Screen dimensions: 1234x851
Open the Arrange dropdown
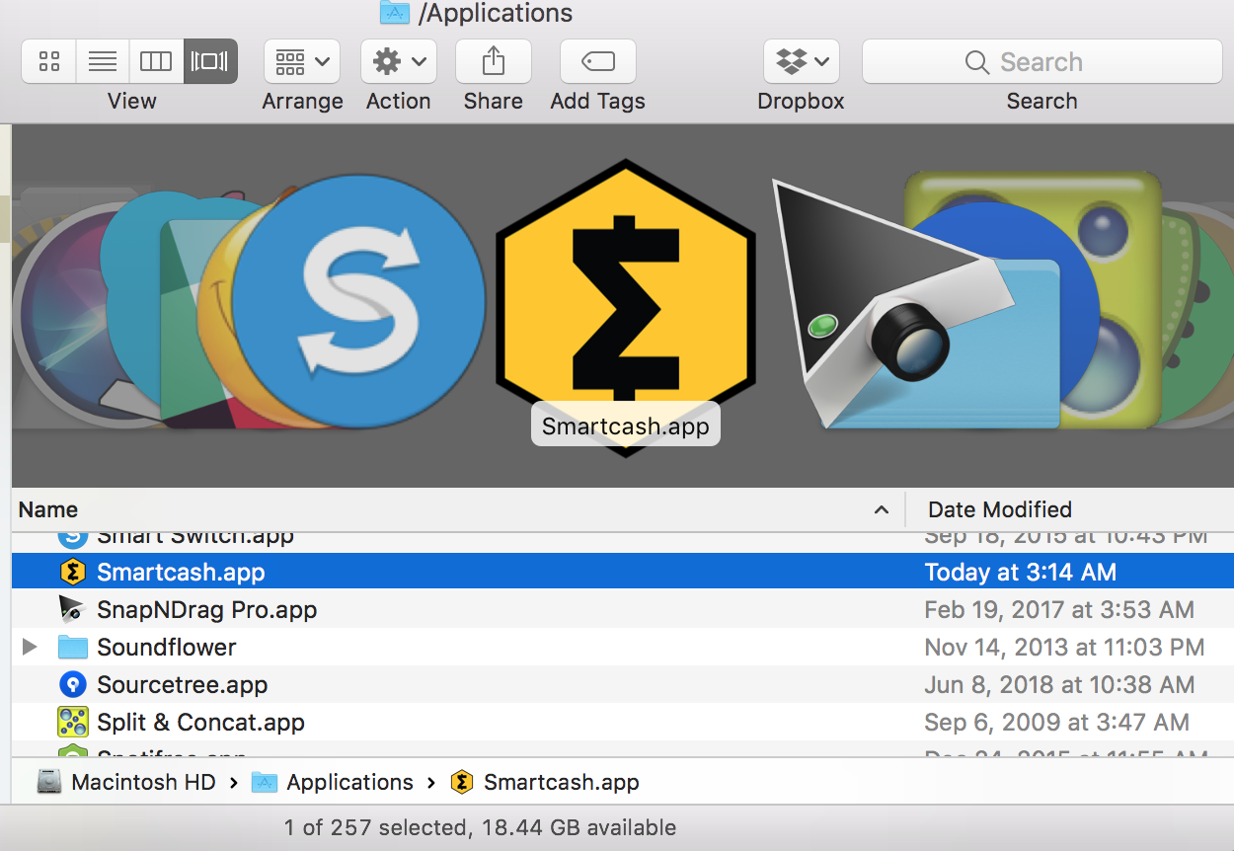click(x=302, y=62)
